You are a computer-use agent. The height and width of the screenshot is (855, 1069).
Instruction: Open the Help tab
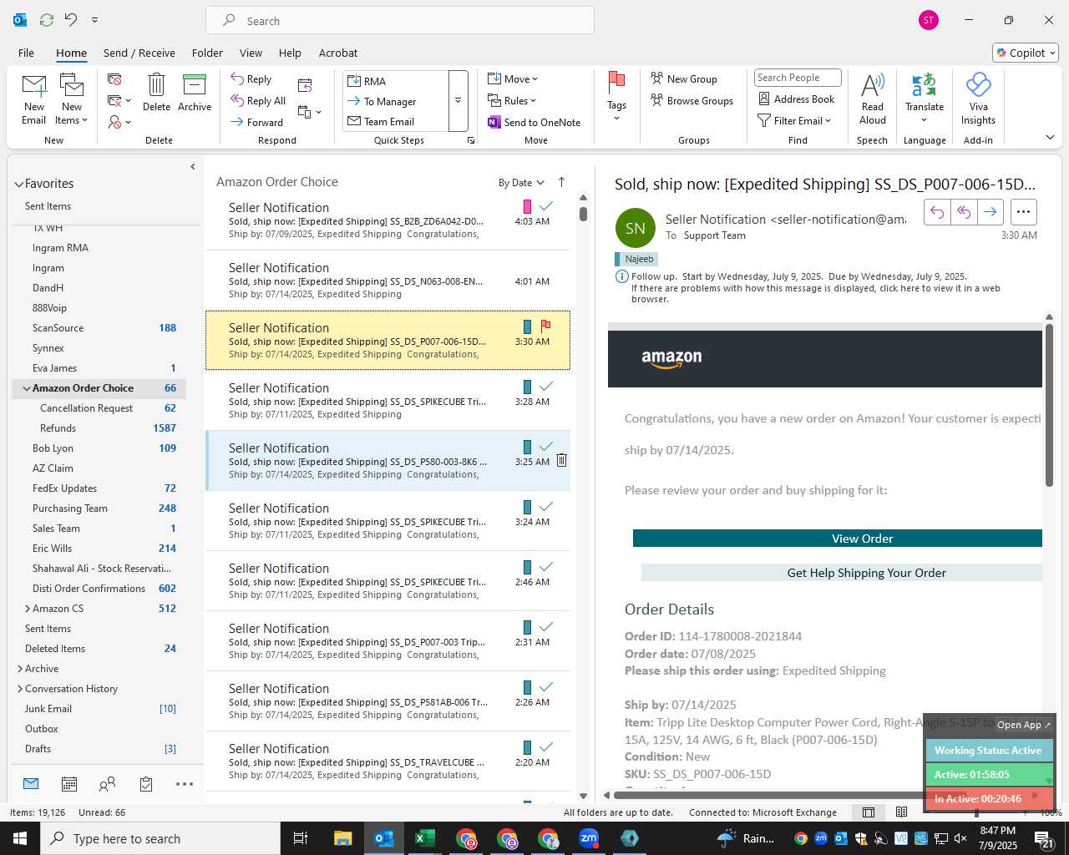click(x=290, y=53)
